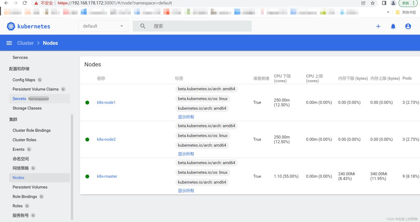This screenshot has width=420, height=222.
Task: Reload the page with refresh icon
Action: 25,3
